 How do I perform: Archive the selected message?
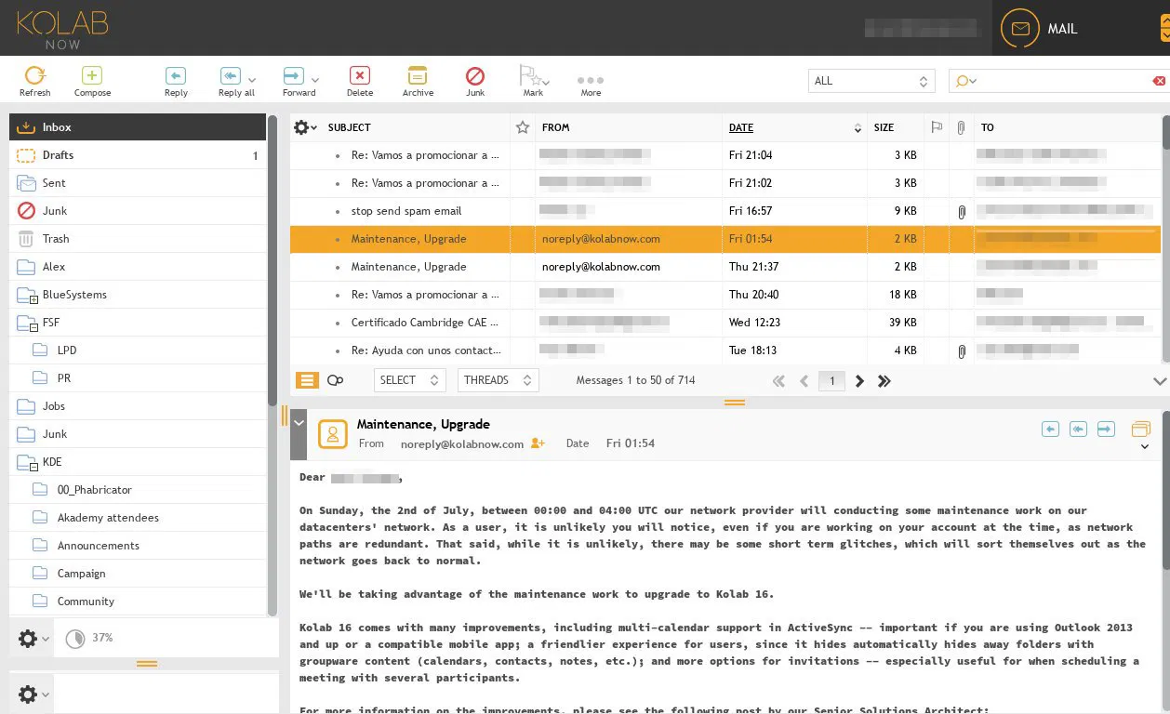click(x=418, y=81)
